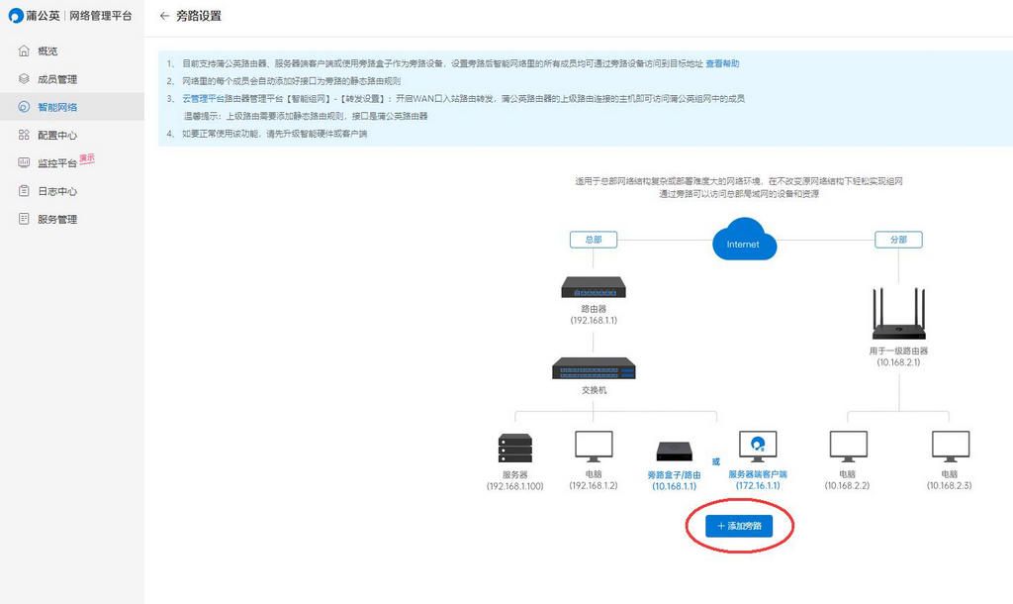Image resolution: width=1013 pixels, height=604 pixels.
Task: Click the 添加旁路 button
Action: tap(739, 526)
